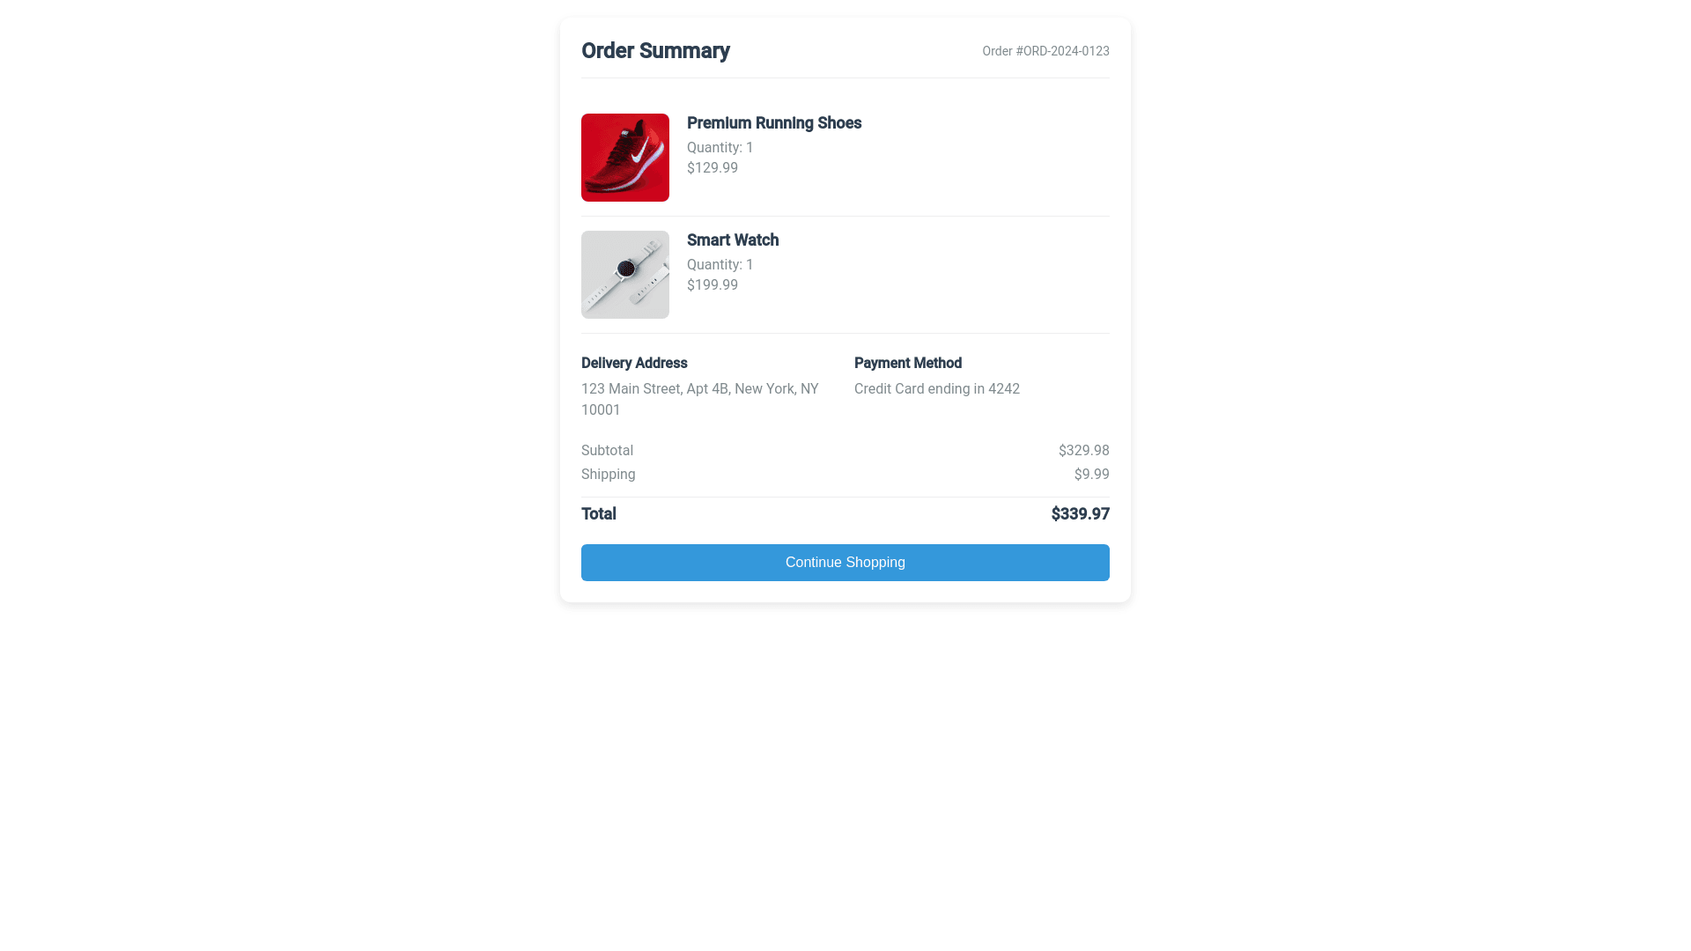
Task: Open the smart watch product image
Action: (625, 275)
